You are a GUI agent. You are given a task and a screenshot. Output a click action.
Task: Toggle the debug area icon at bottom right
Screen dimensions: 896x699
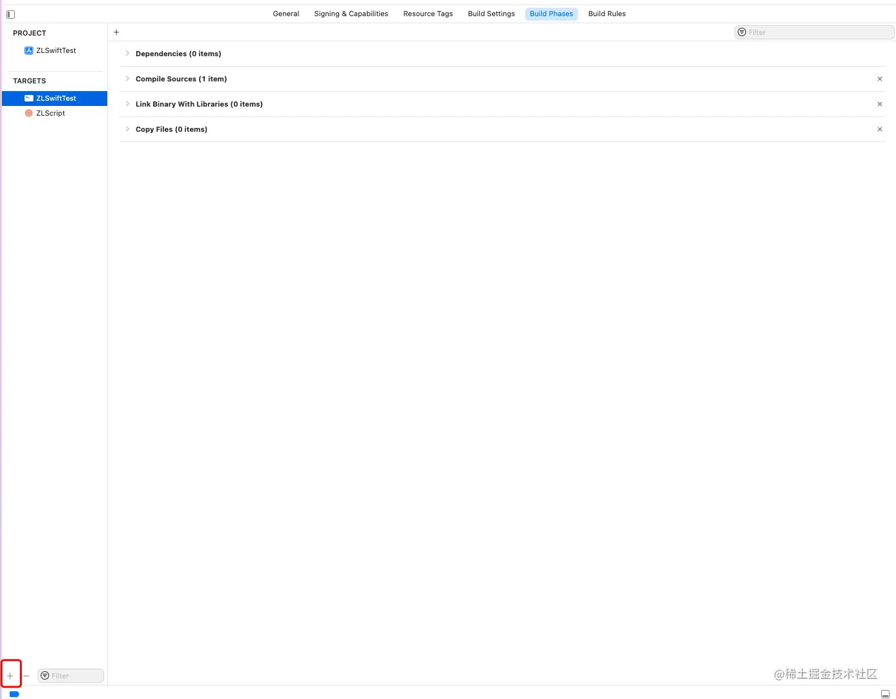(x=885, y=694)
